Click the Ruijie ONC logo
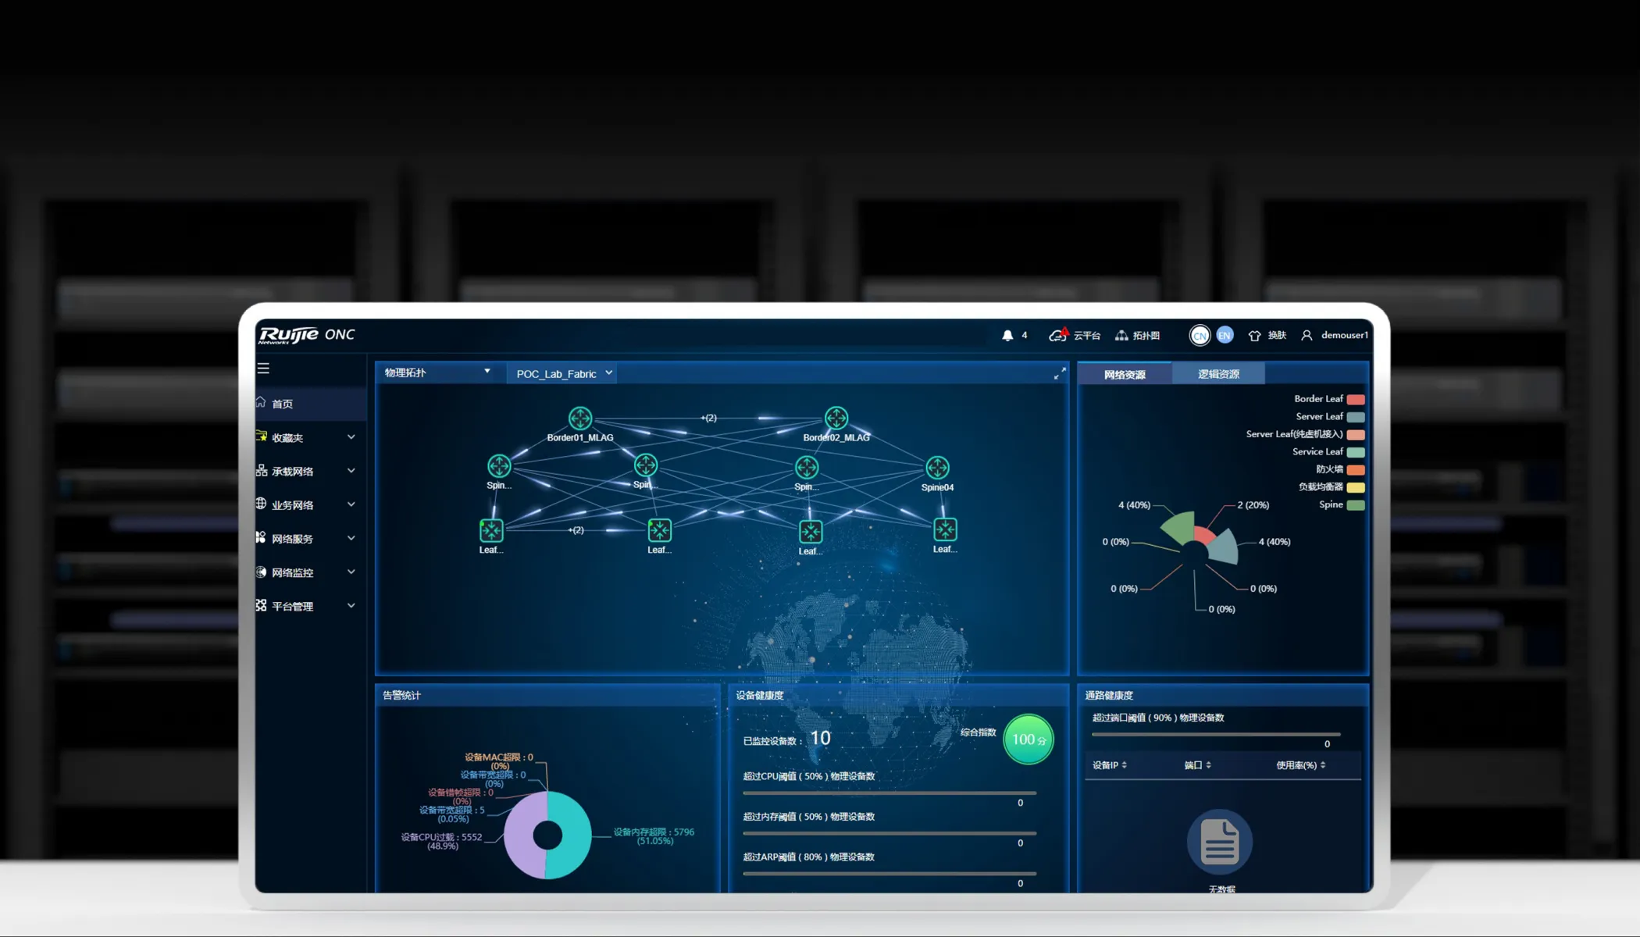 307,335
